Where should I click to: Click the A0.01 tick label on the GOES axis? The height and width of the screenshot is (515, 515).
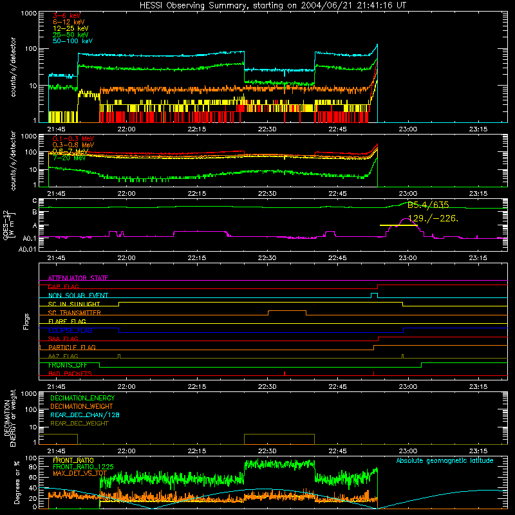click(x=27, y=249)
